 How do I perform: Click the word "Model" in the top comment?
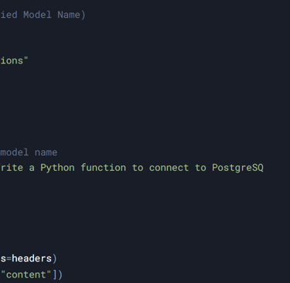pos(37,15)
